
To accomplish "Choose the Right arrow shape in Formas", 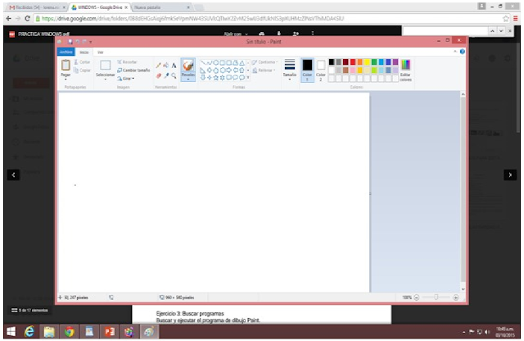I will (x=229, y=70).
